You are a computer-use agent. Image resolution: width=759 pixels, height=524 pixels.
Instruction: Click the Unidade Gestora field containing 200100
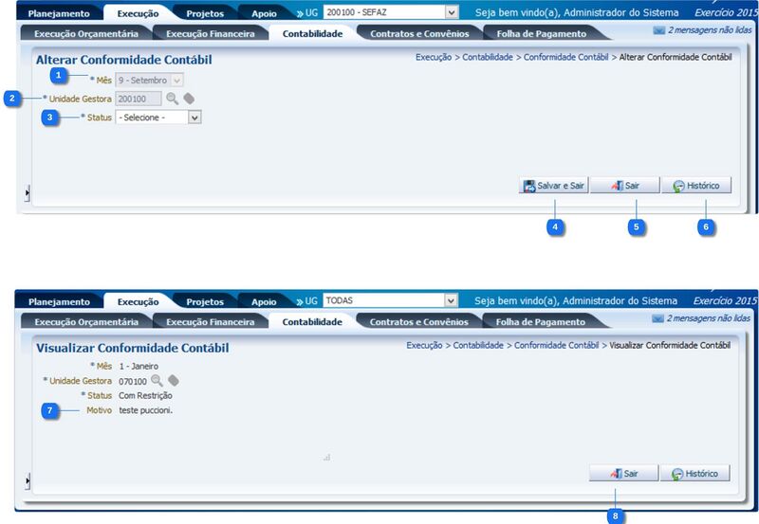(x=138, y=98)
